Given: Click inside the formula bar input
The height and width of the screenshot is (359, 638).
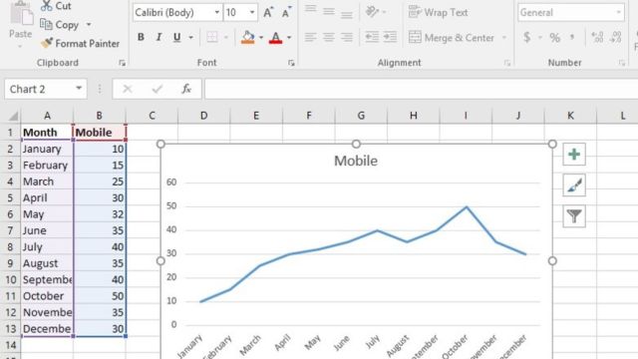Looking at the screenshot, I should pos(421,89).
